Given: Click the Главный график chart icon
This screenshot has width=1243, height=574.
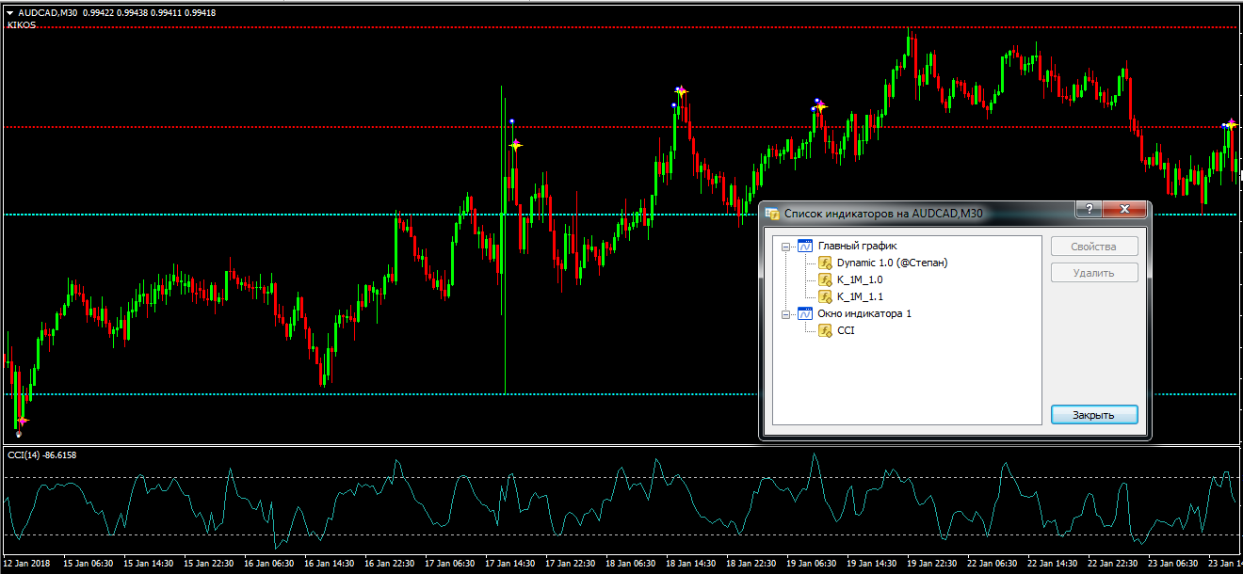Looking at the screenshot, I should point(804,246).
